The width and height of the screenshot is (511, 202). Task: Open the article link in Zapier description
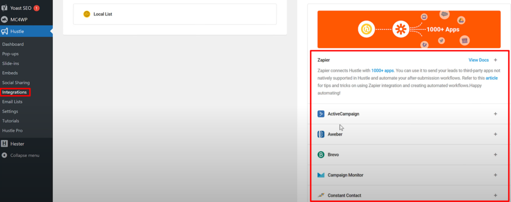[492, 78]
